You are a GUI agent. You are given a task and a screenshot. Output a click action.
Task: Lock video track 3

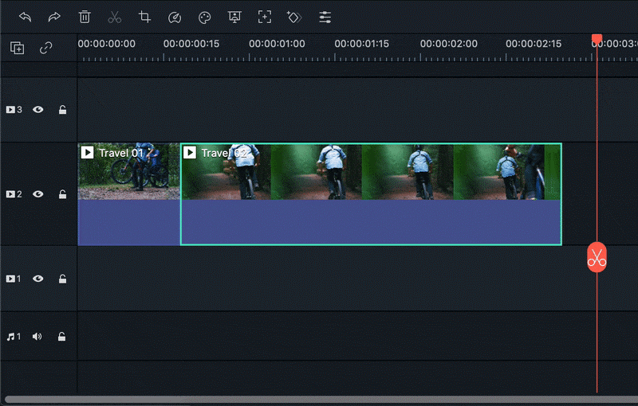(62, 110)
